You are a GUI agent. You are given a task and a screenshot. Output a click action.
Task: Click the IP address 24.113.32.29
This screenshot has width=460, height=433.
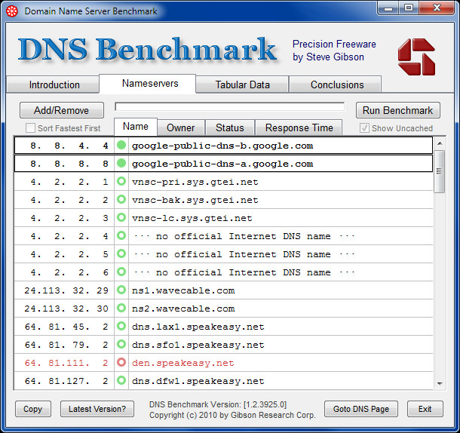(66, 290)
